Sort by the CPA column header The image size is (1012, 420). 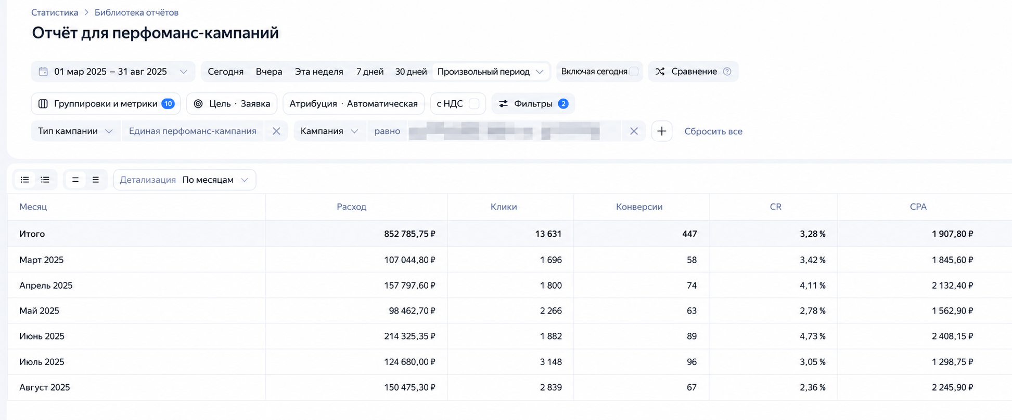pos(918,207)
